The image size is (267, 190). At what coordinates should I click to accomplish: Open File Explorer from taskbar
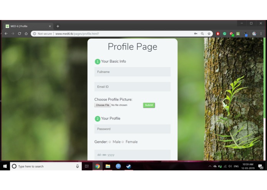pos(108,166)
